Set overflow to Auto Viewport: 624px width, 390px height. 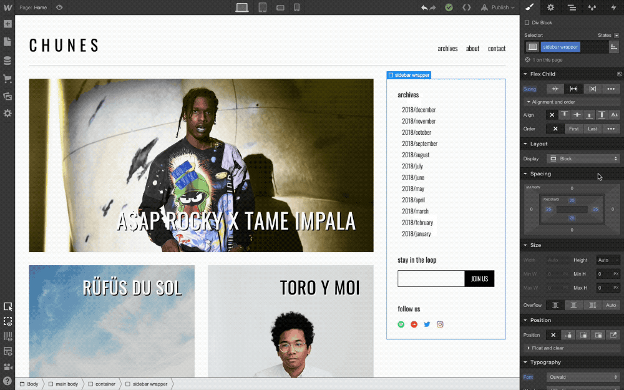611,305
